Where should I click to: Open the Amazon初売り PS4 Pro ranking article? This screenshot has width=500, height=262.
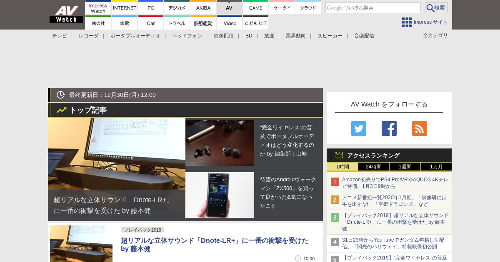coord(395,183)
